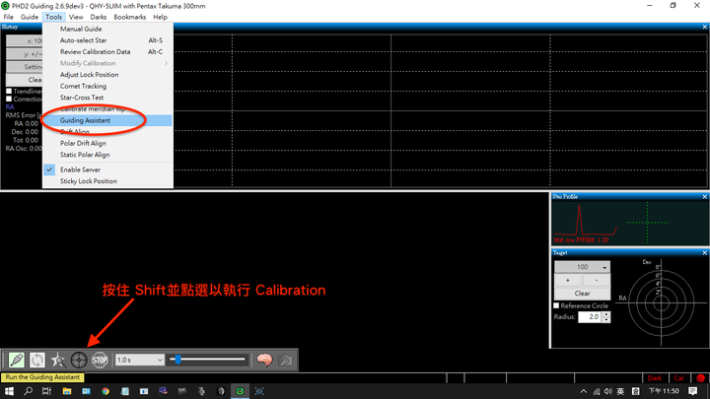This screenshot has height=399, width=710.
Task: Open the View menu
Action: tap(76, 17)
